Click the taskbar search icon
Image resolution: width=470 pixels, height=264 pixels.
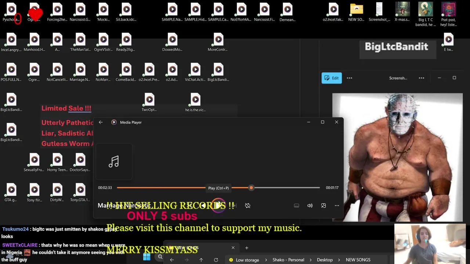pos(160,257)
